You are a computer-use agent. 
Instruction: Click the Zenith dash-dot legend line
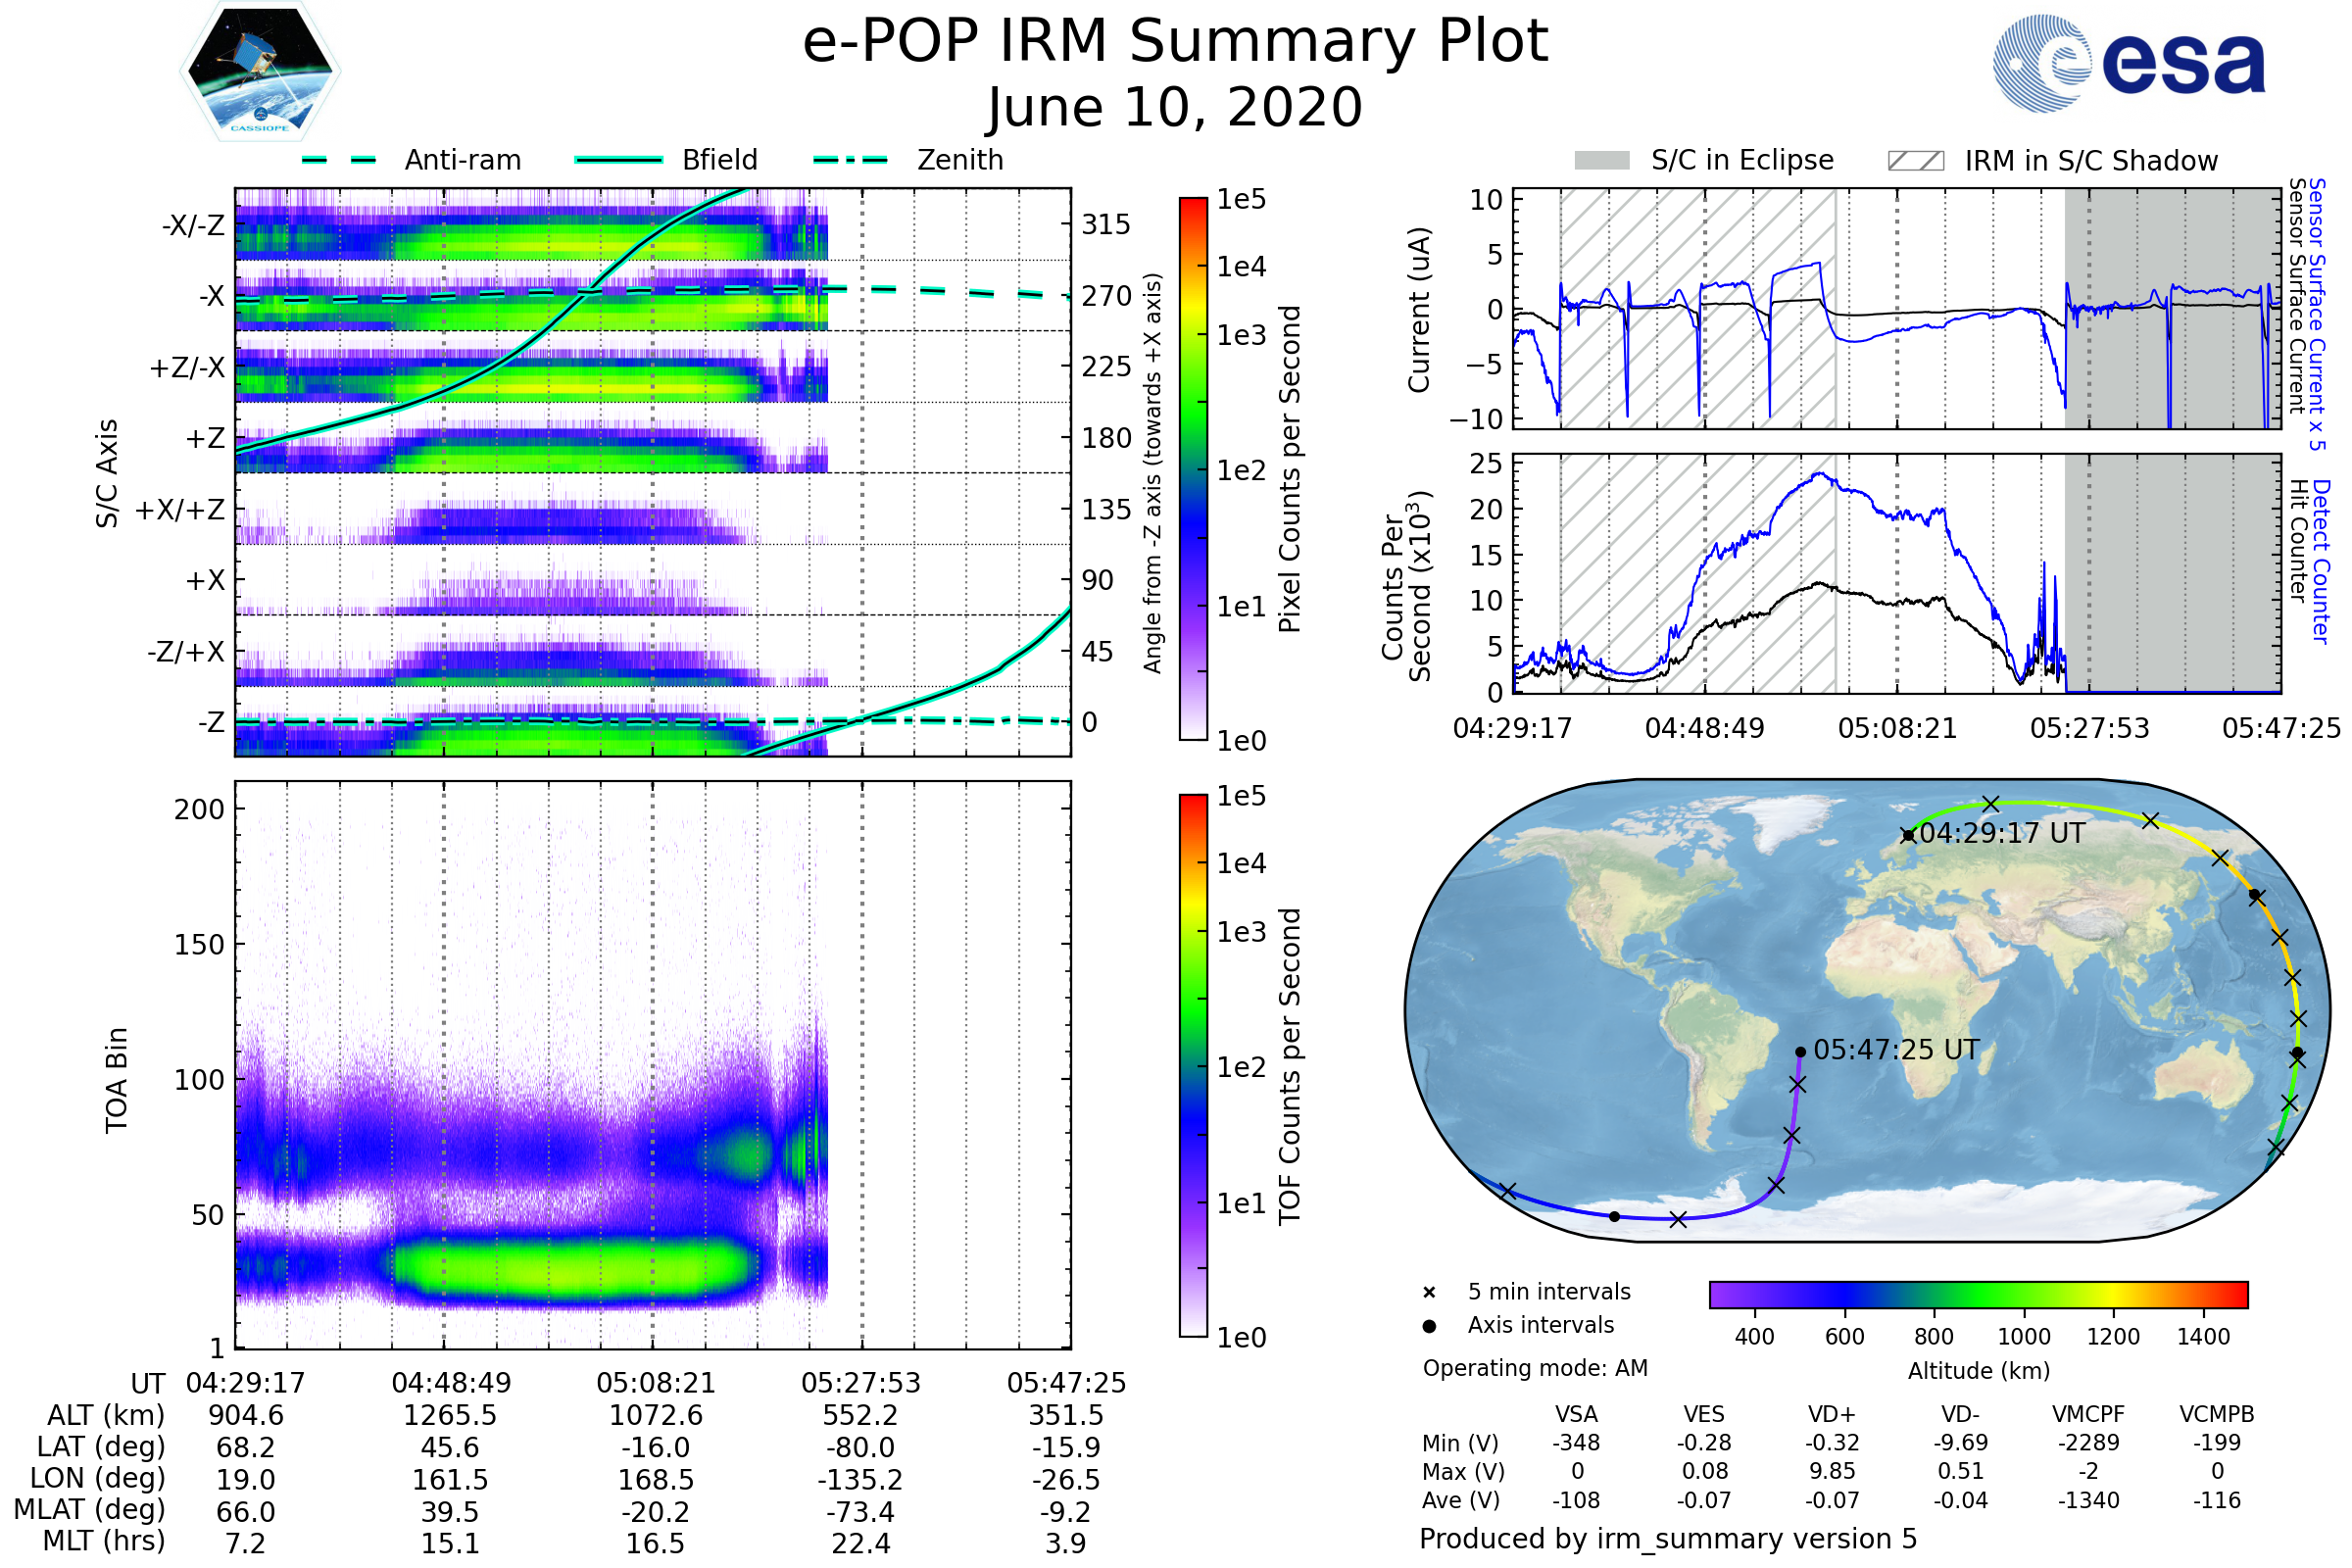coord(851,160)
